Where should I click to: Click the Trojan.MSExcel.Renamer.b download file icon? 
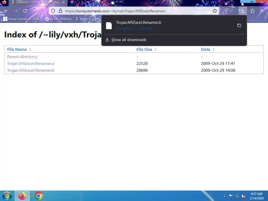pos(109,25)
